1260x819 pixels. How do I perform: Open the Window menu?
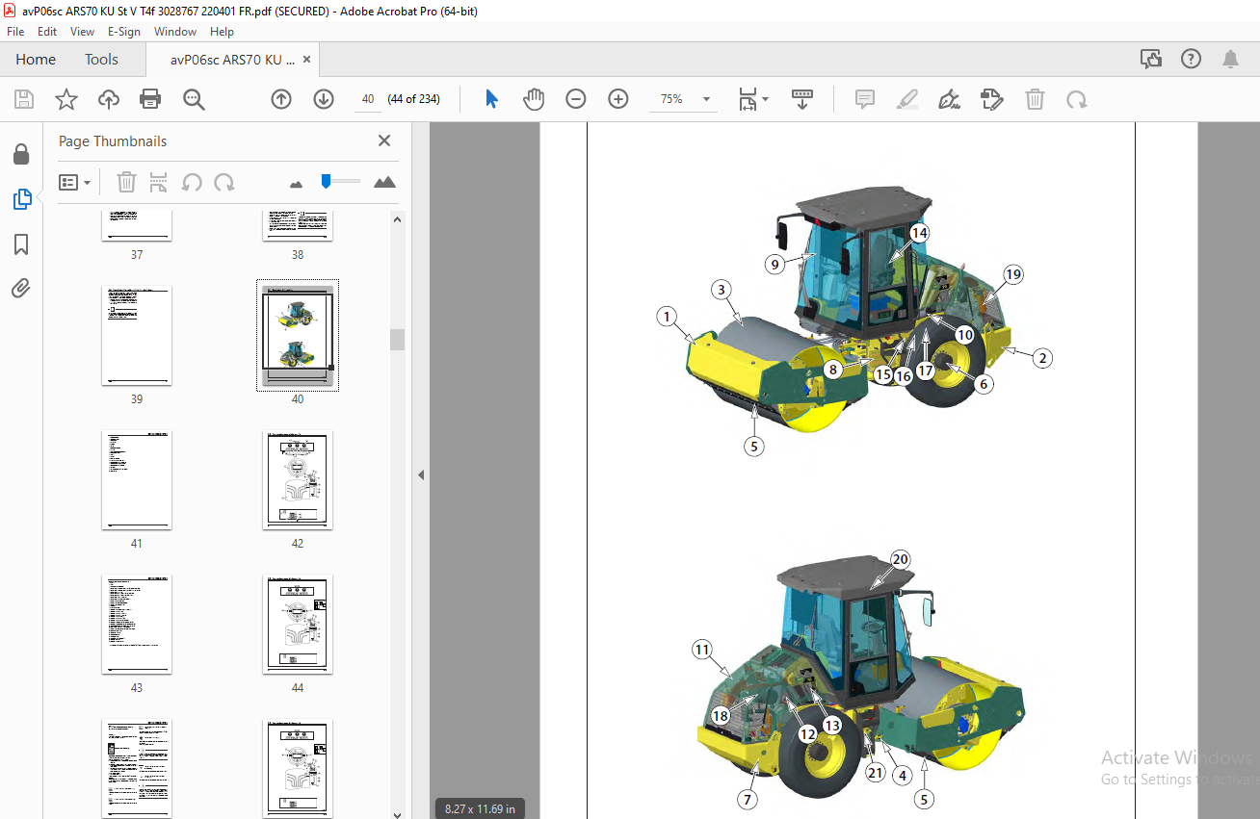(x=175, y=32)
